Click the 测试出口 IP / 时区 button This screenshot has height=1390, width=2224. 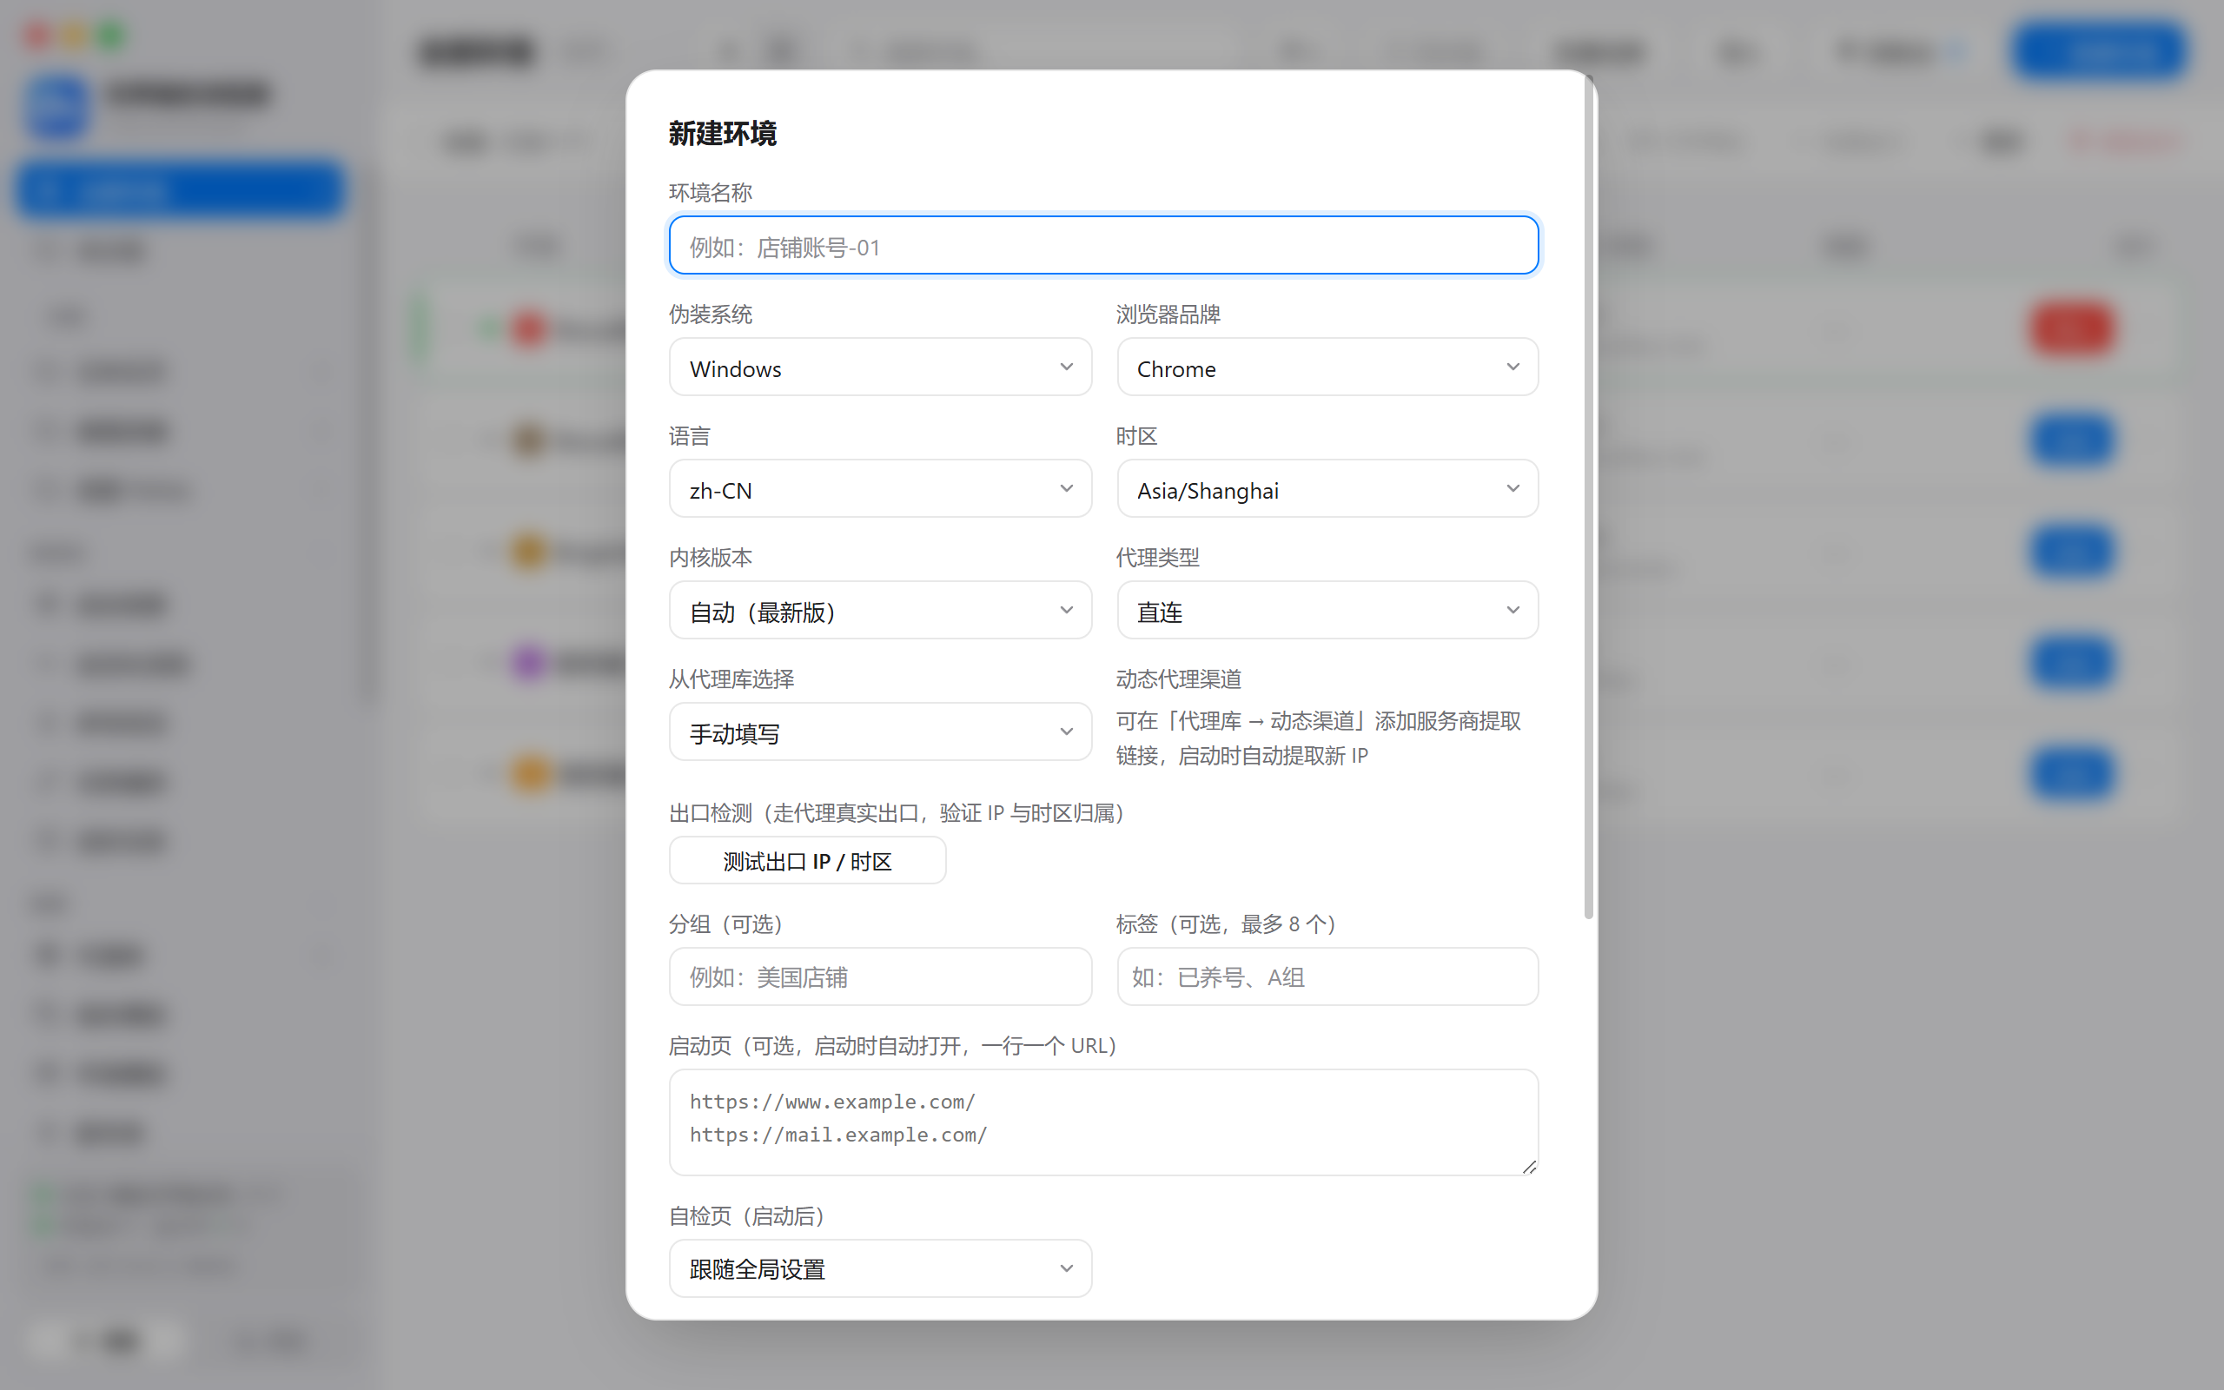(x=807, y=860)
